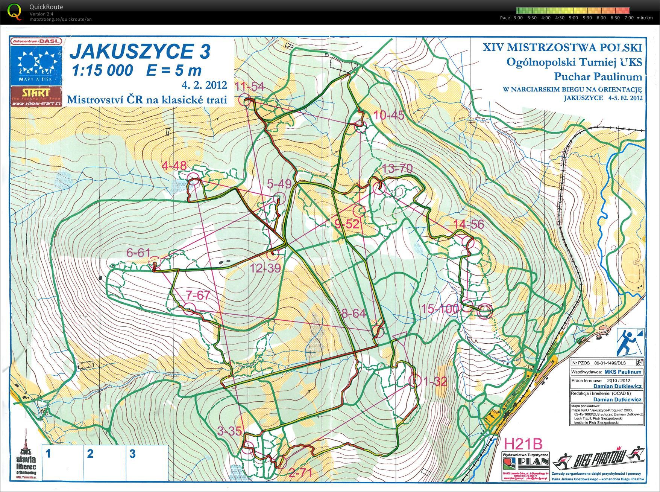This screenshot has width=660, height=492.
Task: Click the pace color gradient bar
Action: pyautogui.click(x=573, y=11)
